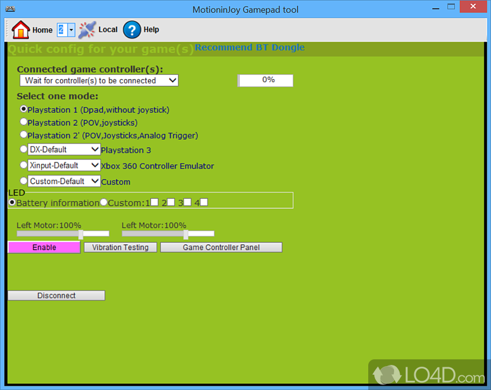Open the Custom-Default dropdown
Screen dimensions: 491x390
click(x=64, y=181)
